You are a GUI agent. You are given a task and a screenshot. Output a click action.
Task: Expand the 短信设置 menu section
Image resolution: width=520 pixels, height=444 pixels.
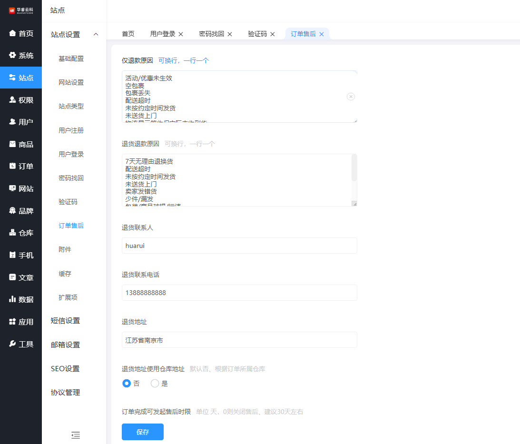(66, 321)
